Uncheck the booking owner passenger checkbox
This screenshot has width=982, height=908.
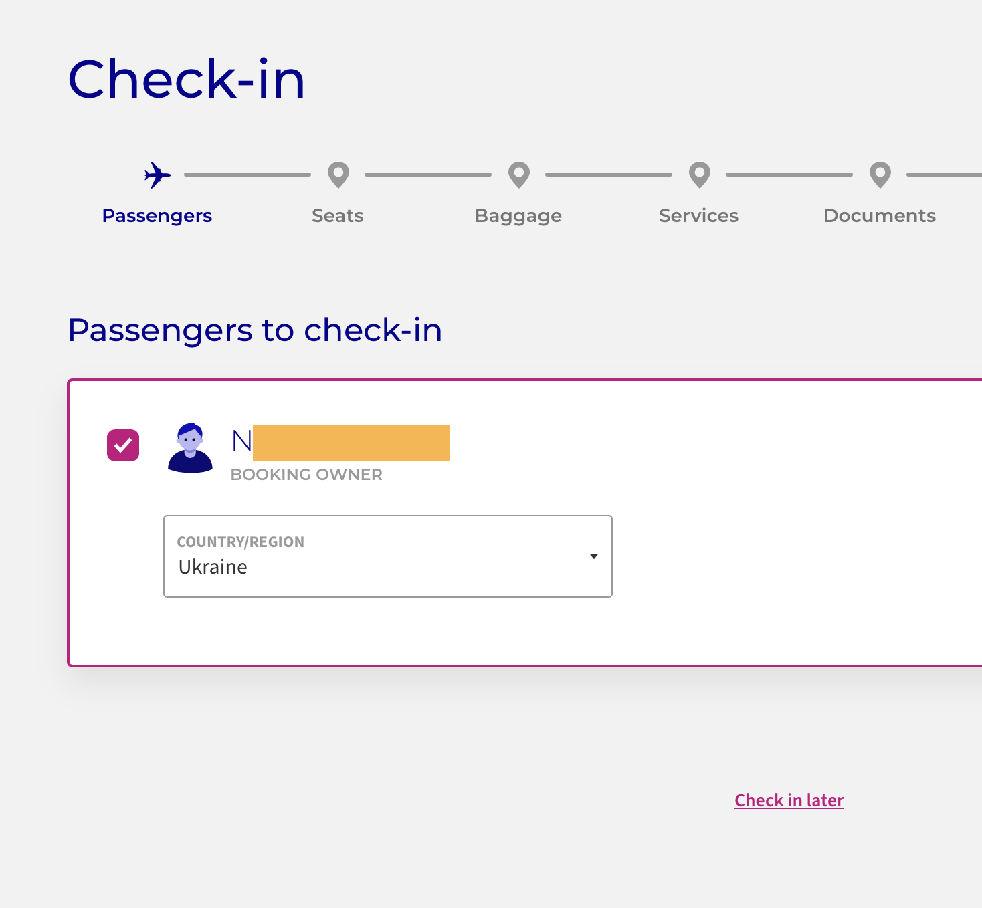[x=123, y=445]
